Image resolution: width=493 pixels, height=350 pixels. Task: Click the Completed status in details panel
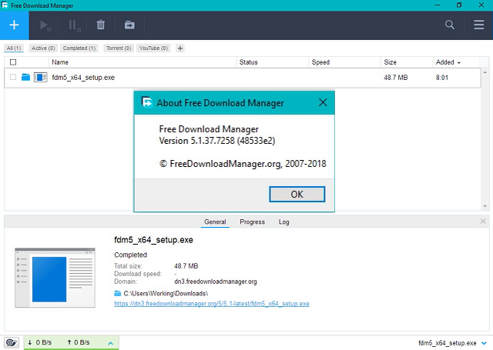[x=130, y=255]
